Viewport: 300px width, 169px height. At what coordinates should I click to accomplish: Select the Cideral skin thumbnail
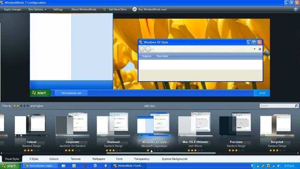(x=31, y=125)
